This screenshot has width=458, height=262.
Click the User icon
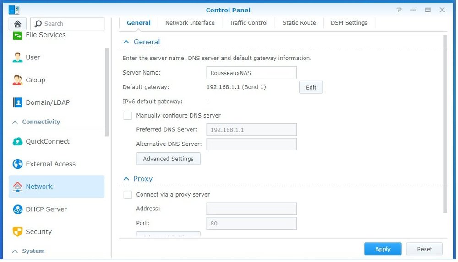pyautogui.click(x=17, y=58)
